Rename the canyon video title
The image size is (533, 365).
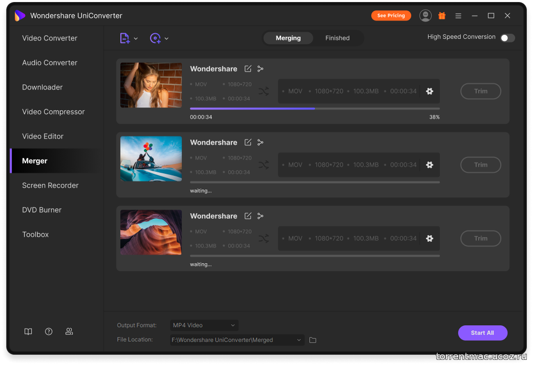tap(248, 216)
